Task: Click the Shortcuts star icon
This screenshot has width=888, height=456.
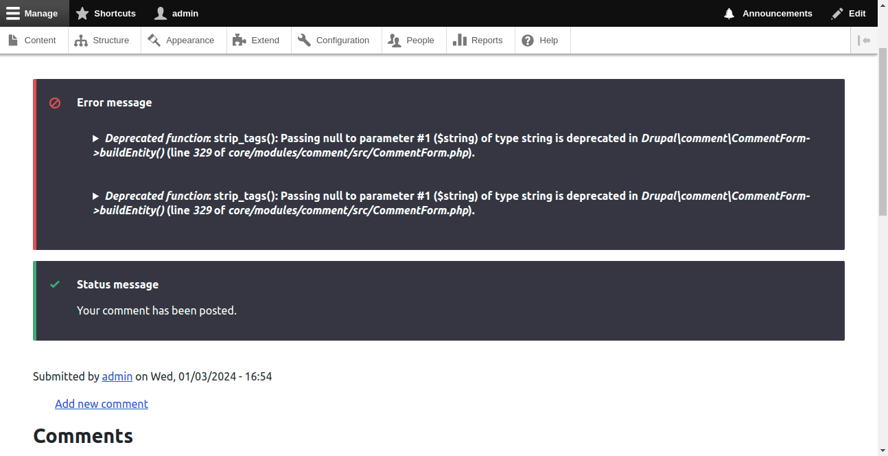Action: pyautogui.click(x=83, y=13)
